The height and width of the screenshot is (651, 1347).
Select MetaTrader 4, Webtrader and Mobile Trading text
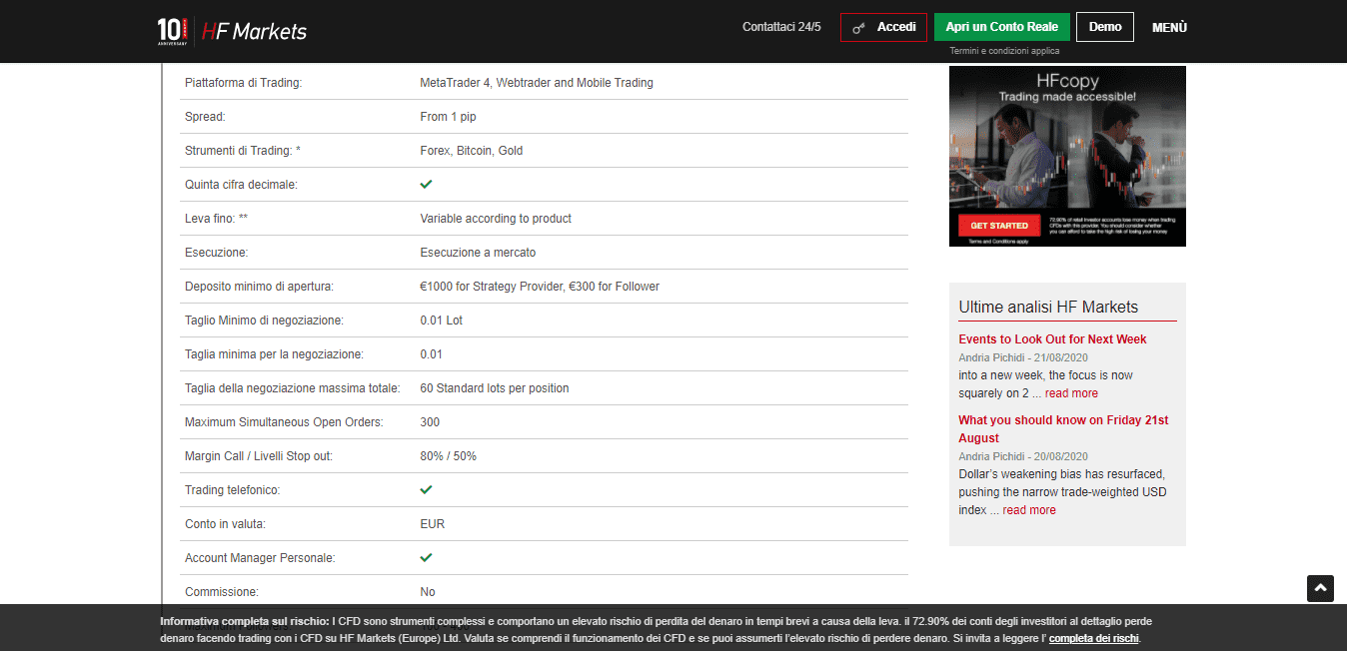(x=537, y=83)
